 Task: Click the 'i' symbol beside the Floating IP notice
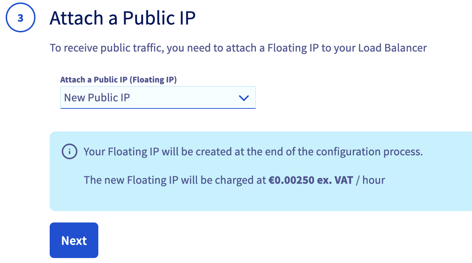pyautogui.click(x=70, y=151)
